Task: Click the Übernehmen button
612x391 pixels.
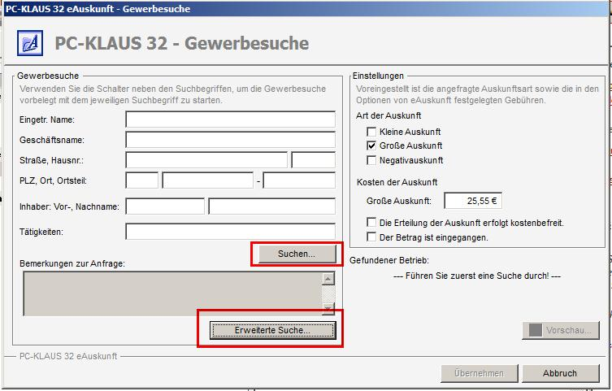Action: (477, 373)
